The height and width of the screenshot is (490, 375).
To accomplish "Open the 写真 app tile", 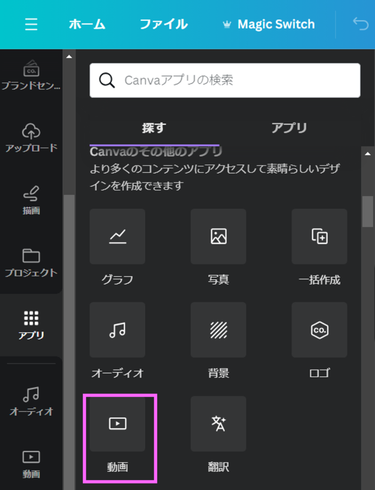I will point(218,236).
